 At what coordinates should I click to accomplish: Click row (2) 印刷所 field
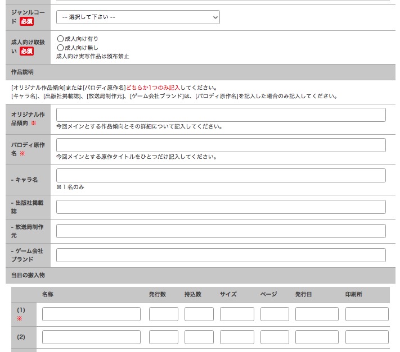pyautogui.click(x=367, y=337)
